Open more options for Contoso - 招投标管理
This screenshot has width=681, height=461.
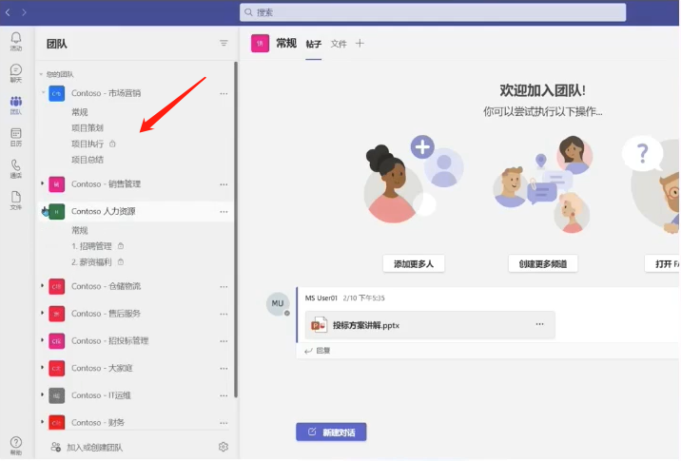pyautogui.click(x=224, y=341)
